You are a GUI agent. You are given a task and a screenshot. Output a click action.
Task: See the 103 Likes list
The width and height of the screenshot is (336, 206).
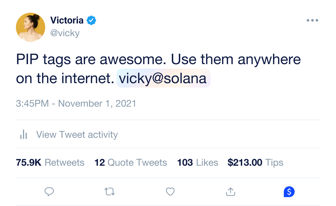coord(198,163)
